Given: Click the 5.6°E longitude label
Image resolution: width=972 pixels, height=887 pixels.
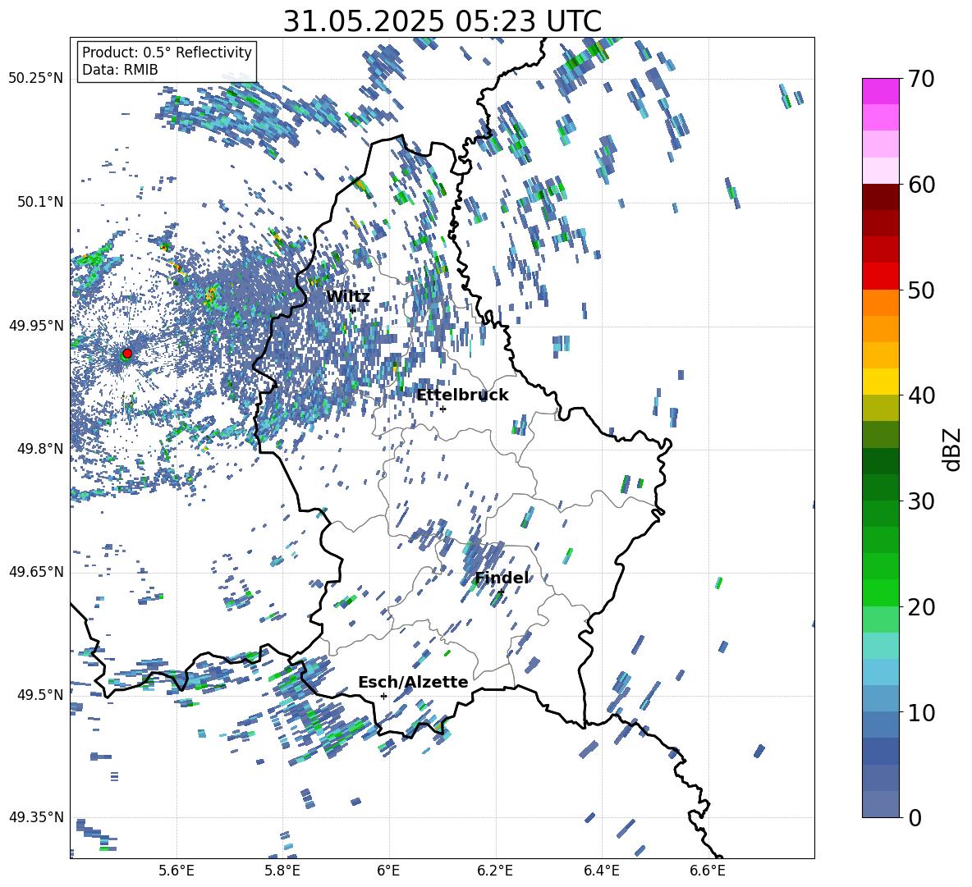Looking at the screenshot, I should coord(177,871).
